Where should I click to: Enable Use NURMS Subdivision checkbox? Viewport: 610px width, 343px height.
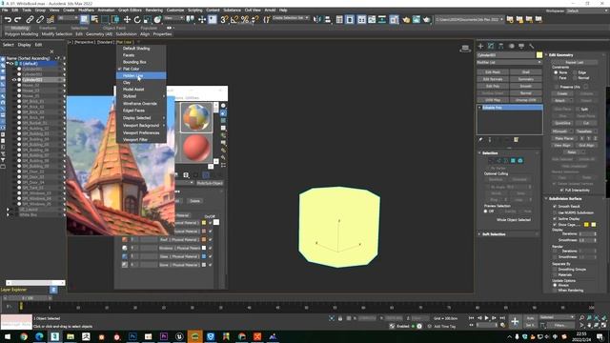(x=555, y=212)
